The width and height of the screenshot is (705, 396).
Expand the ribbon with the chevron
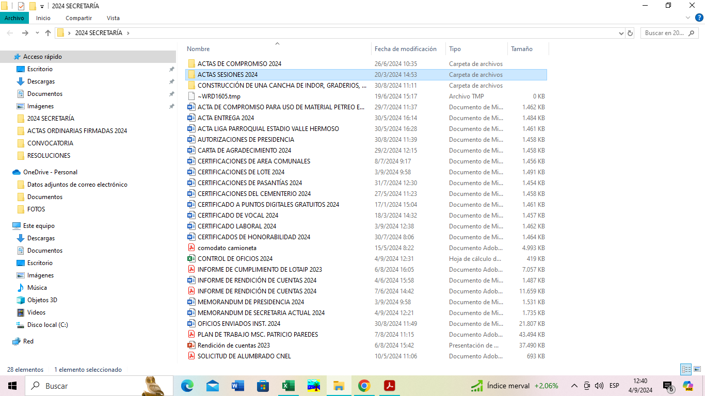[688, 18]
